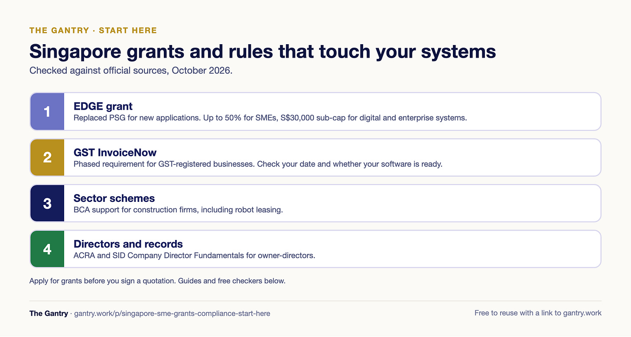
Task: Click 'Apply for grants before you sign a quotation' note
Action: click(157, 281)
